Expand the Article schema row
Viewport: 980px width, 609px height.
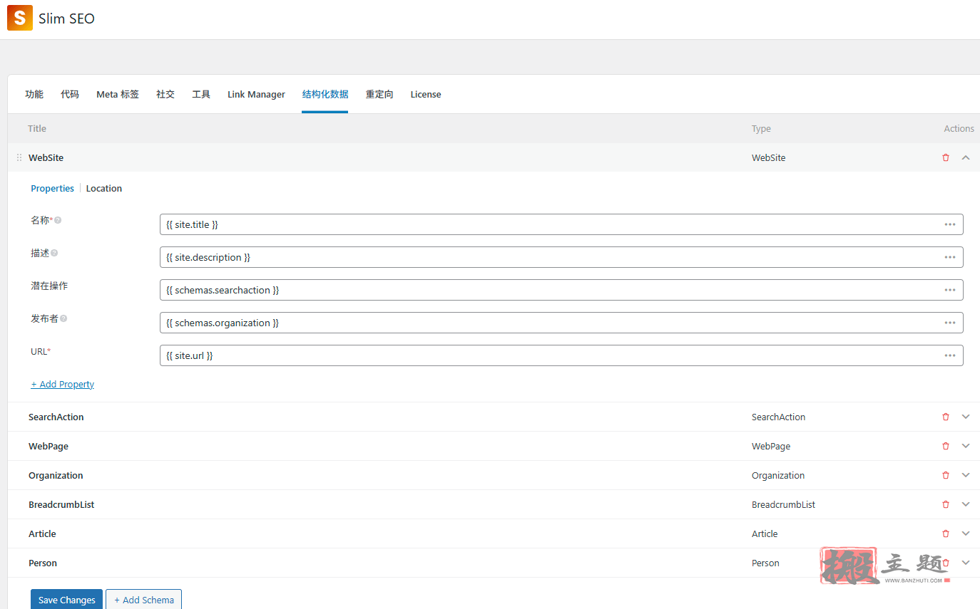coord(966,533)
